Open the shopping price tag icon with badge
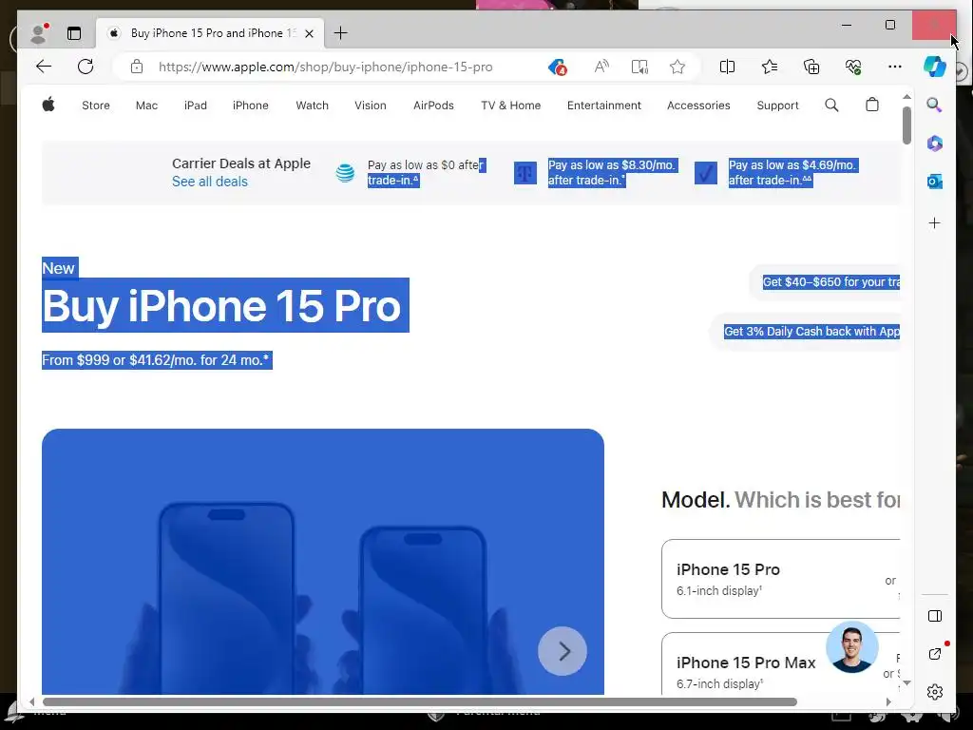 click(557, 67)
